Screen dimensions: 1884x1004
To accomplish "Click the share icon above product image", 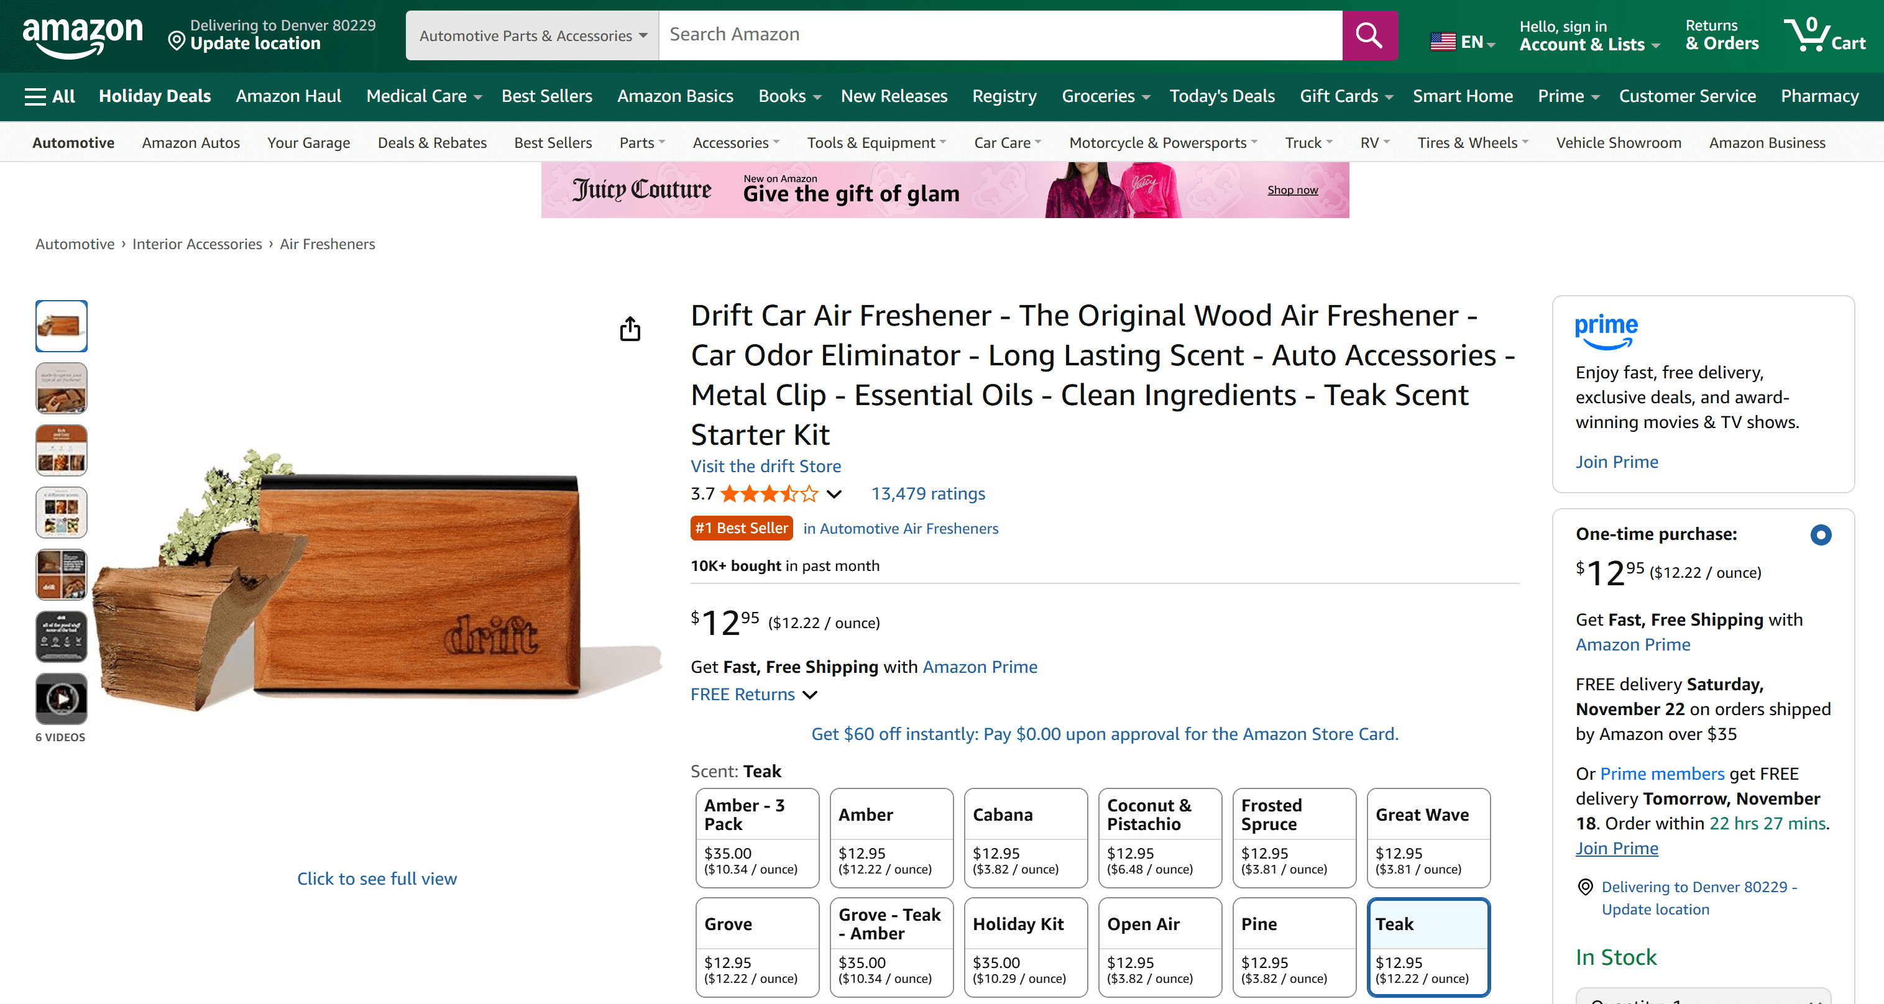I will click(630, 329).
